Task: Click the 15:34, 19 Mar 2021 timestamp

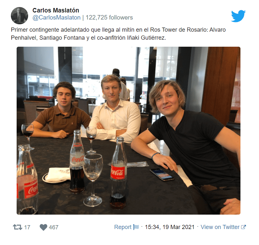Action: [170, 227]
